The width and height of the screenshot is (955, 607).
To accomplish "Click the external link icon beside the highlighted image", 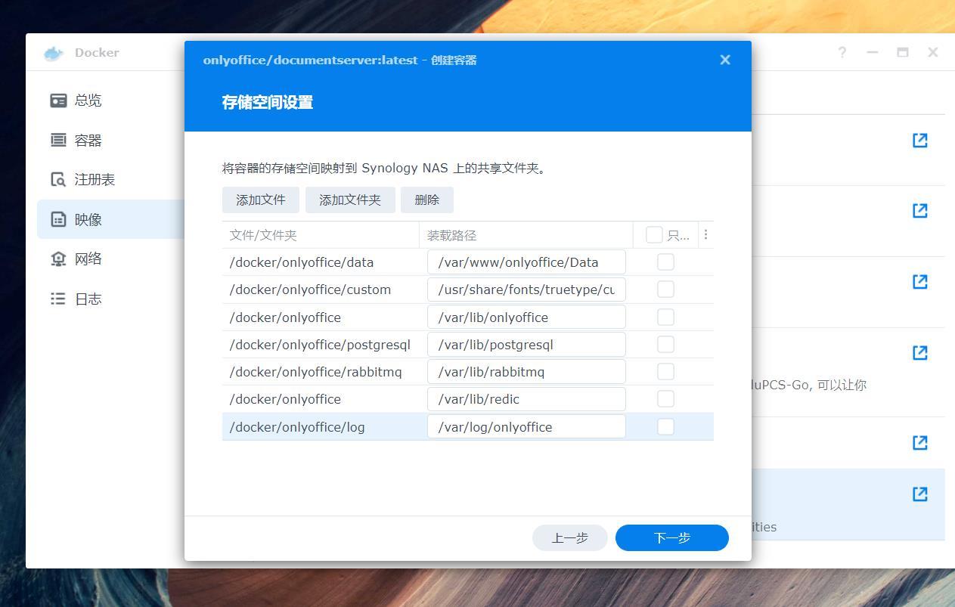I will (x=919, y=494).
